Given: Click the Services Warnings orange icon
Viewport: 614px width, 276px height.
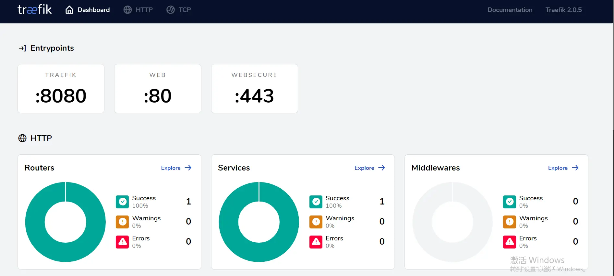Looking at the screenshot, I should tap(316, 222).
